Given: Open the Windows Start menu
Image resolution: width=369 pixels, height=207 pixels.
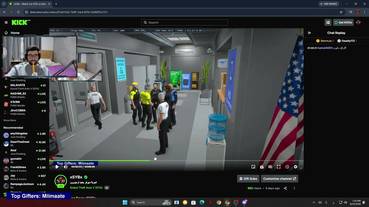Looking at the screenshot, I should (125, 202).
